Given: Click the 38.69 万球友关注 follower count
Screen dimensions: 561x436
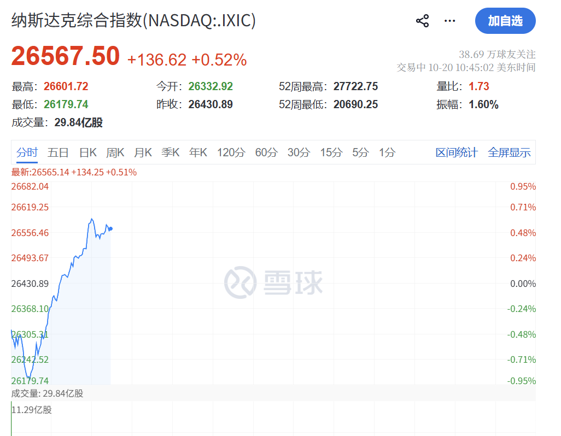Looking at the screenshot, I should (497, 54).
